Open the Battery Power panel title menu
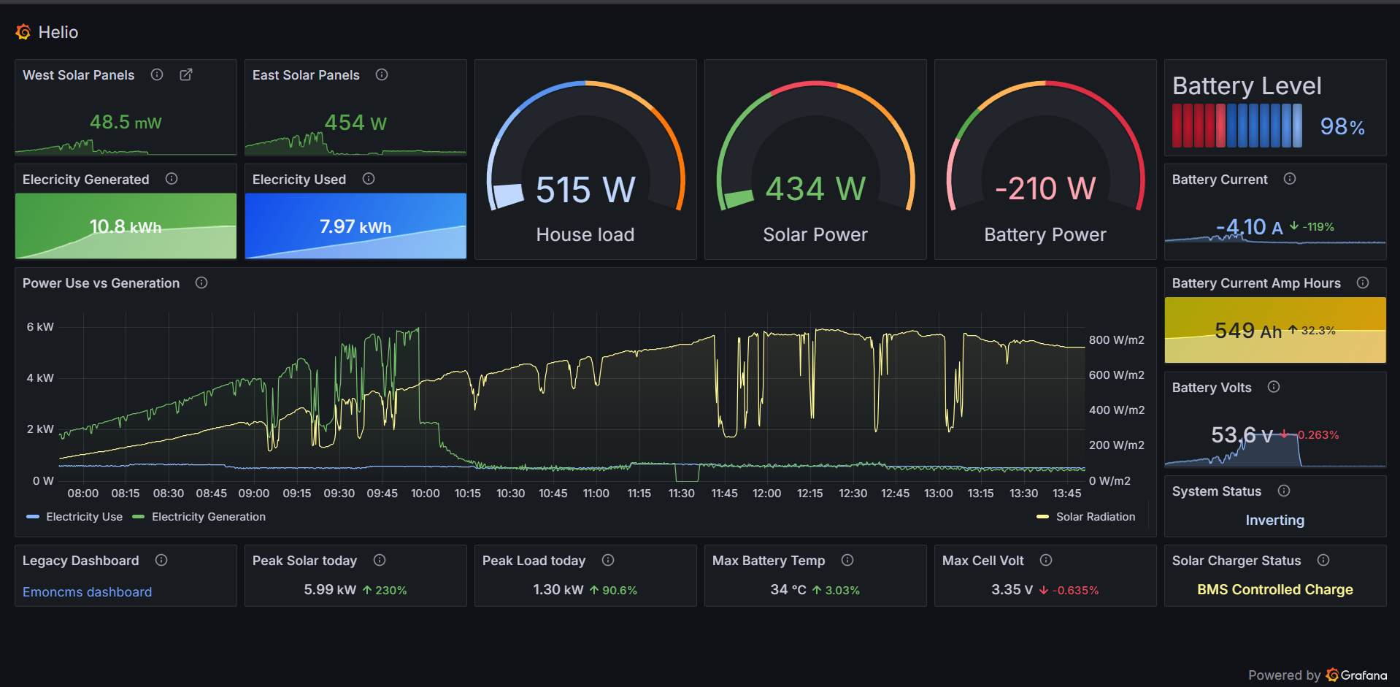Screen dimensions: 1400x687 click(1045, 234)
